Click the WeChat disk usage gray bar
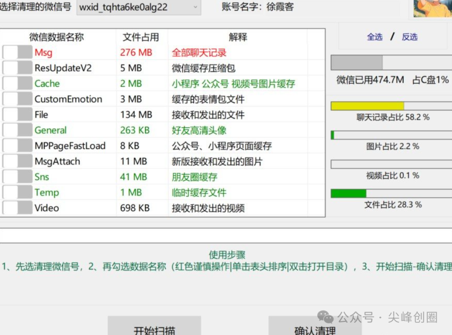 coord(391,63)
